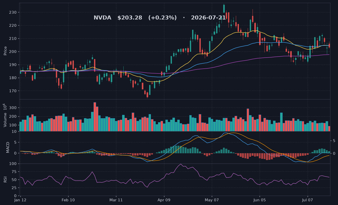Click the 25 RSI axis tick
This screenshot has height=205, width=338.
15,188
